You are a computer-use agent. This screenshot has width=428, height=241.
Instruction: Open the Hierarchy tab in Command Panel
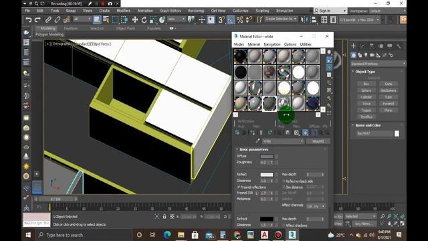click(372, 46)
